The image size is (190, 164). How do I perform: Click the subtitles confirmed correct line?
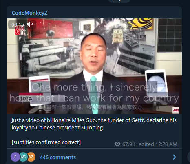[46, 142]
